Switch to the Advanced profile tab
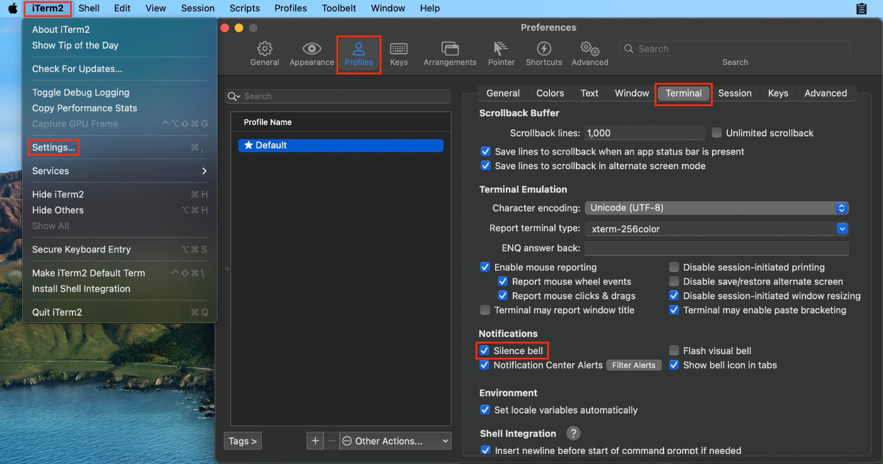Image resolution: width=883 pixels, height=464 pixels. click(826, 93)
